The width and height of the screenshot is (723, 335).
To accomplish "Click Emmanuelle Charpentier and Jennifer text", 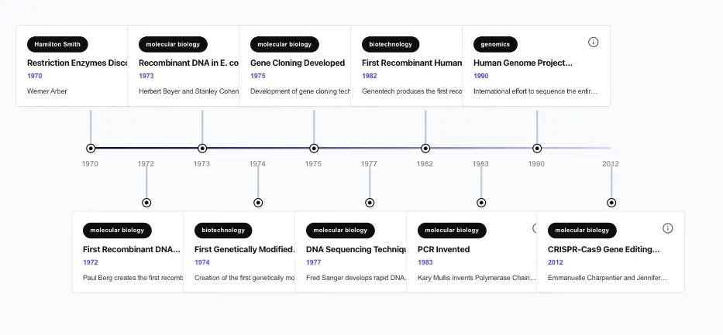I will click(x=608, y=278).
